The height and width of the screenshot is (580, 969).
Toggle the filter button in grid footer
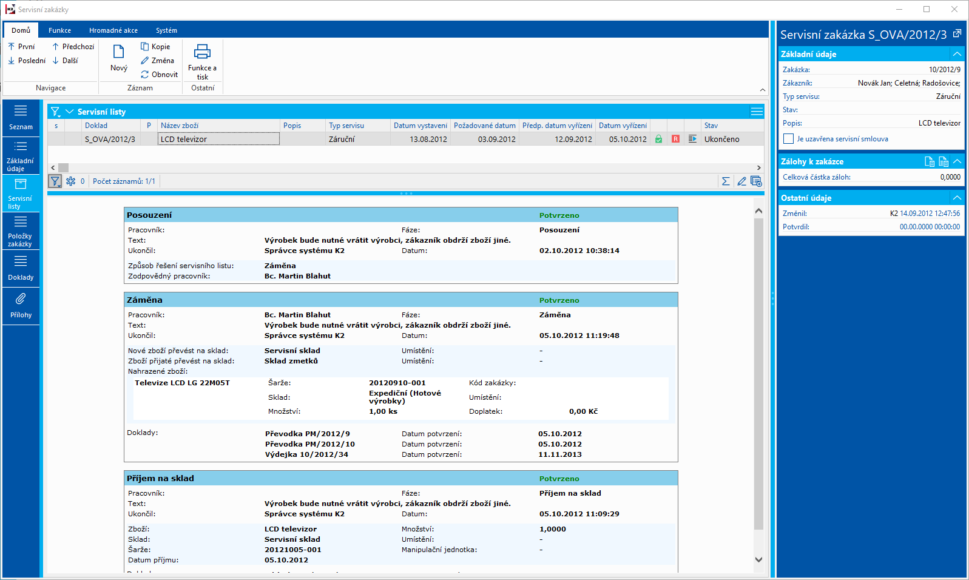(55, 181)
